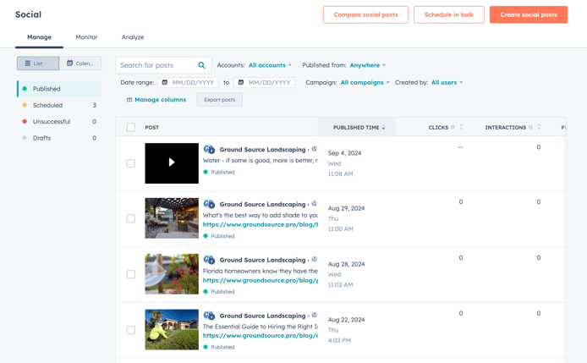Open the All campaigns dropdown
Viewport: 587px width, 363px height.
pyautogui.click(x=365, y=82)
